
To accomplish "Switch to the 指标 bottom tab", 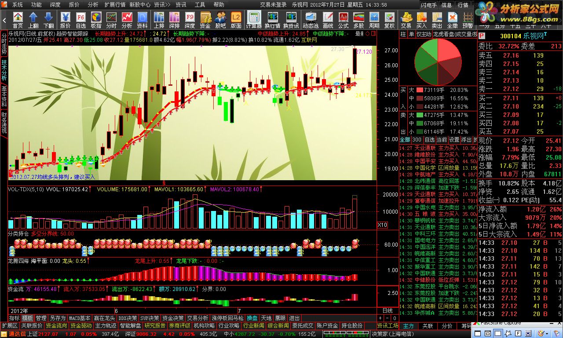I will [15, 318].
